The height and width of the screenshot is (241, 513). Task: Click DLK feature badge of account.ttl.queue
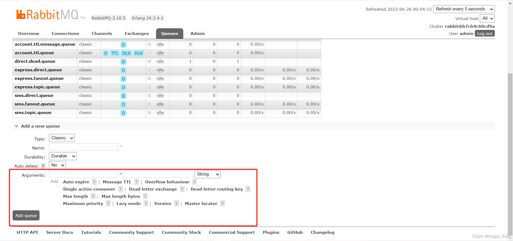[139, 53]
